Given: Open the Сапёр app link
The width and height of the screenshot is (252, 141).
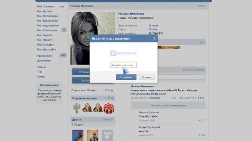Looking at the screenshot, I should pyautogui.click(x=41, y=77).
